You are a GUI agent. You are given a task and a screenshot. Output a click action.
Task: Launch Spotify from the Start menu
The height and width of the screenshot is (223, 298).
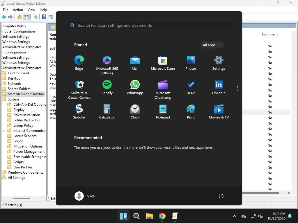[x=107, y=87]
